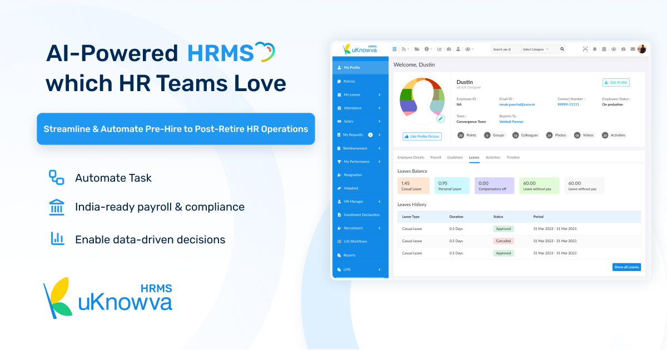Click the people group icon beside the calendar icon
Screen dimensions: 667x350
[x=614, y=49]
